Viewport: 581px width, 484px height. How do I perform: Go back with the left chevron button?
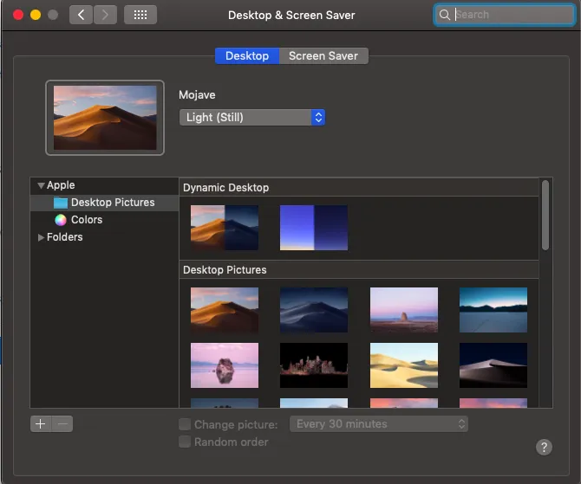coord(81,15)
